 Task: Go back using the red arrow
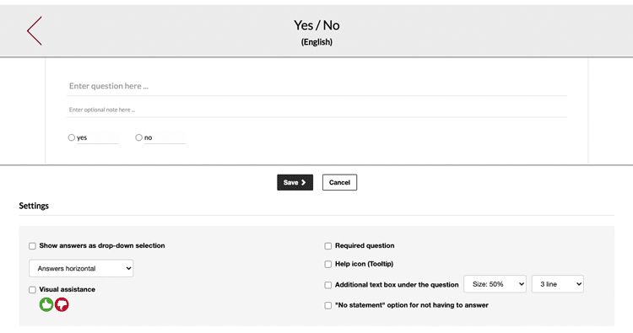point(35,30)
